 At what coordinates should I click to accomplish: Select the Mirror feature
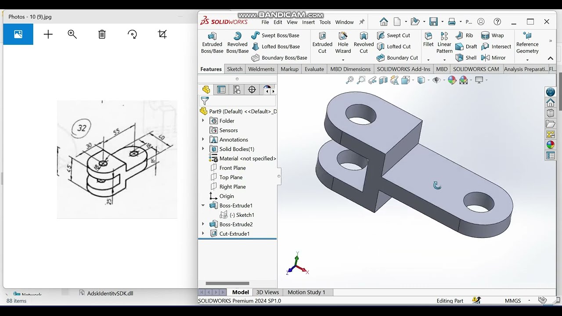494,57
